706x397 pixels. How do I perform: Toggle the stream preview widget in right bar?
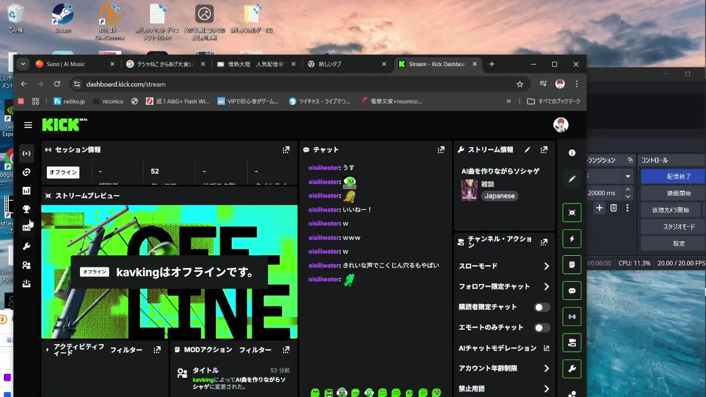572,212
